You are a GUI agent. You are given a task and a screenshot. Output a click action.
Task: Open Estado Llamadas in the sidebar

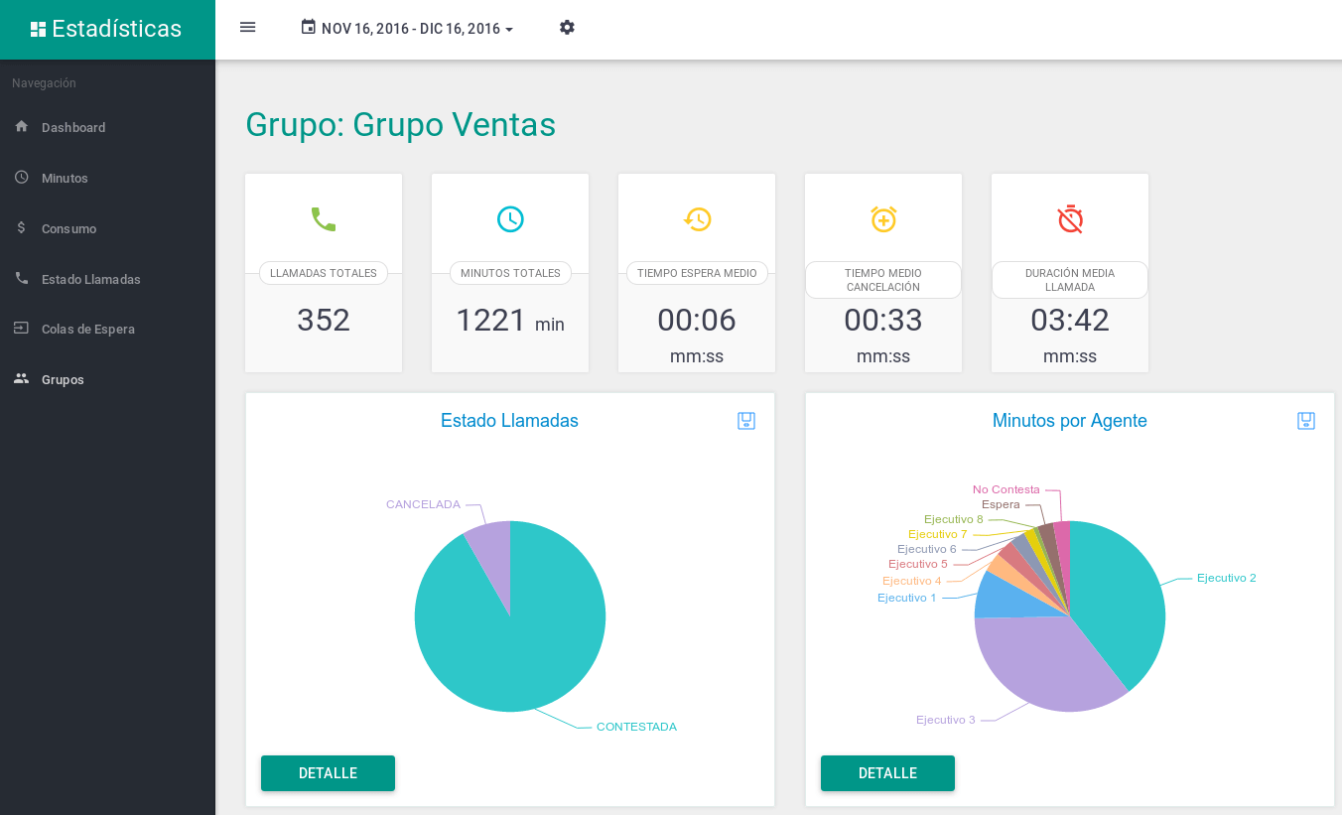pos(107,279)
